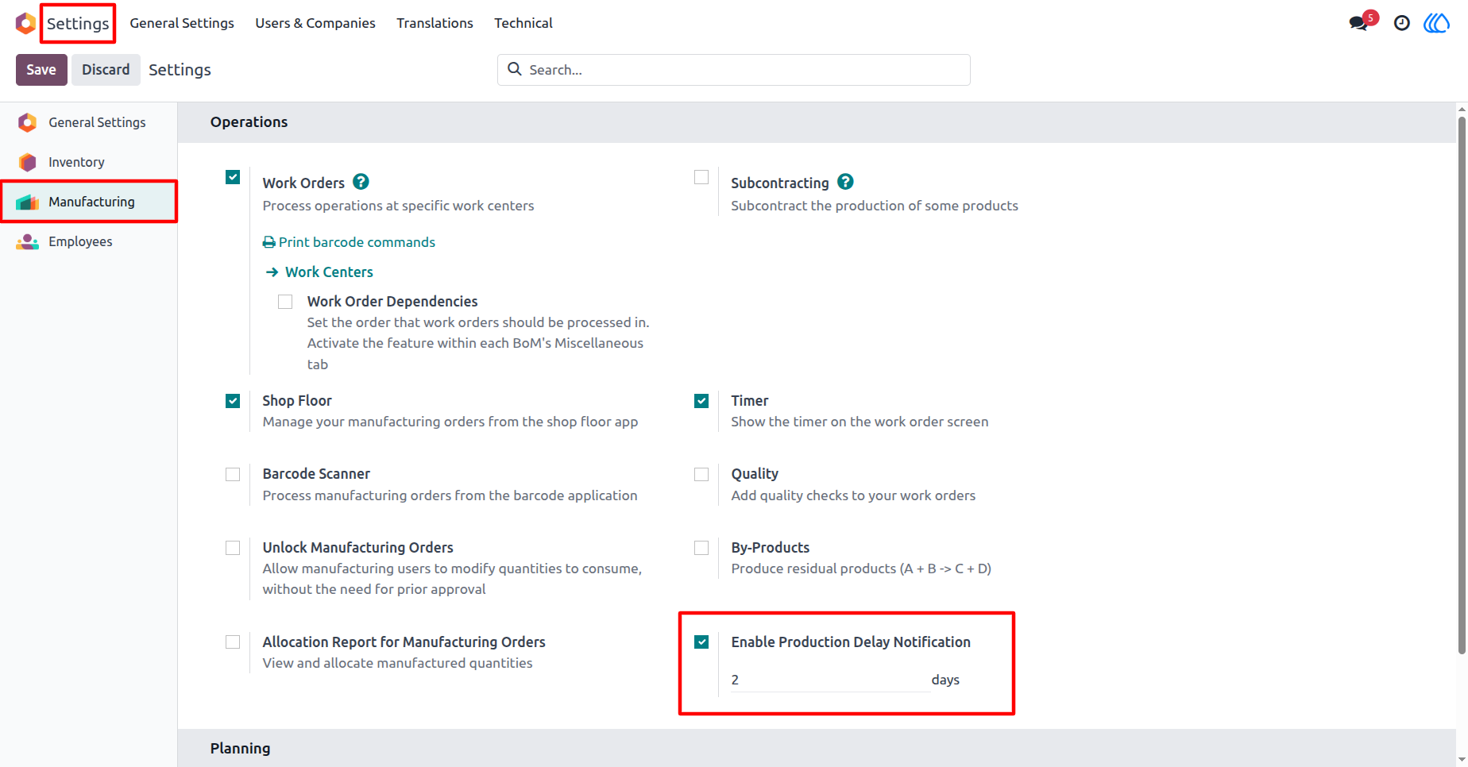The image size is (1468, 767).
Task: Click the arrow icon beside Work Centers
Action: 272,272
